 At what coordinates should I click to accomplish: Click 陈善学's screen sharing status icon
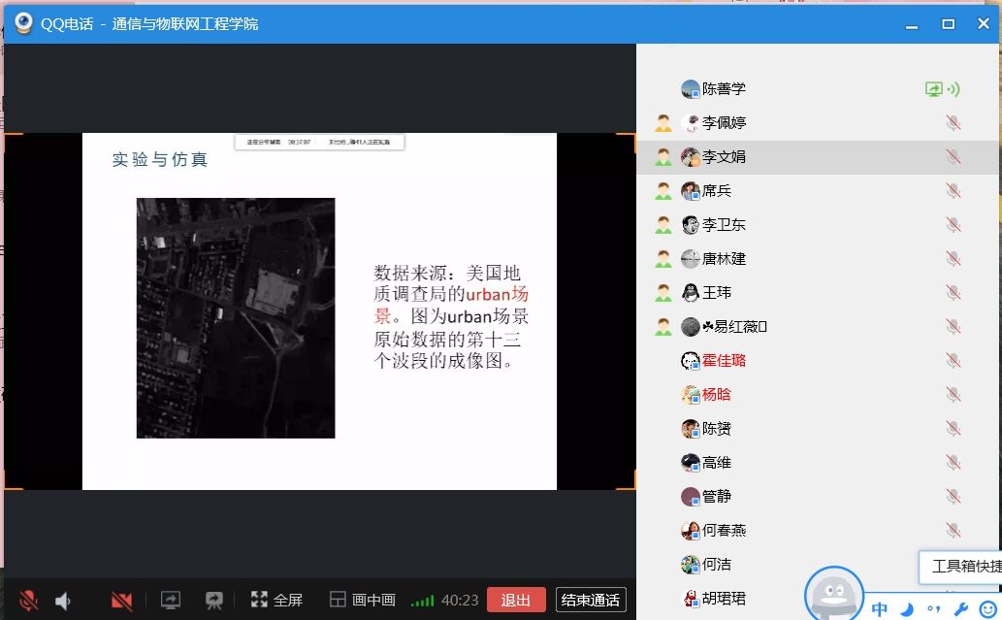[934, 89]
